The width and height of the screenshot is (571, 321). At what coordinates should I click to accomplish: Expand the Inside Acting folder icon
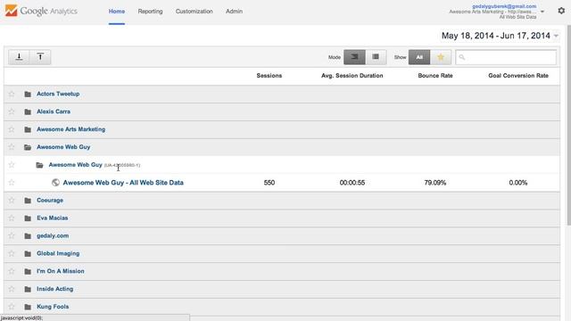coord(28,289)
